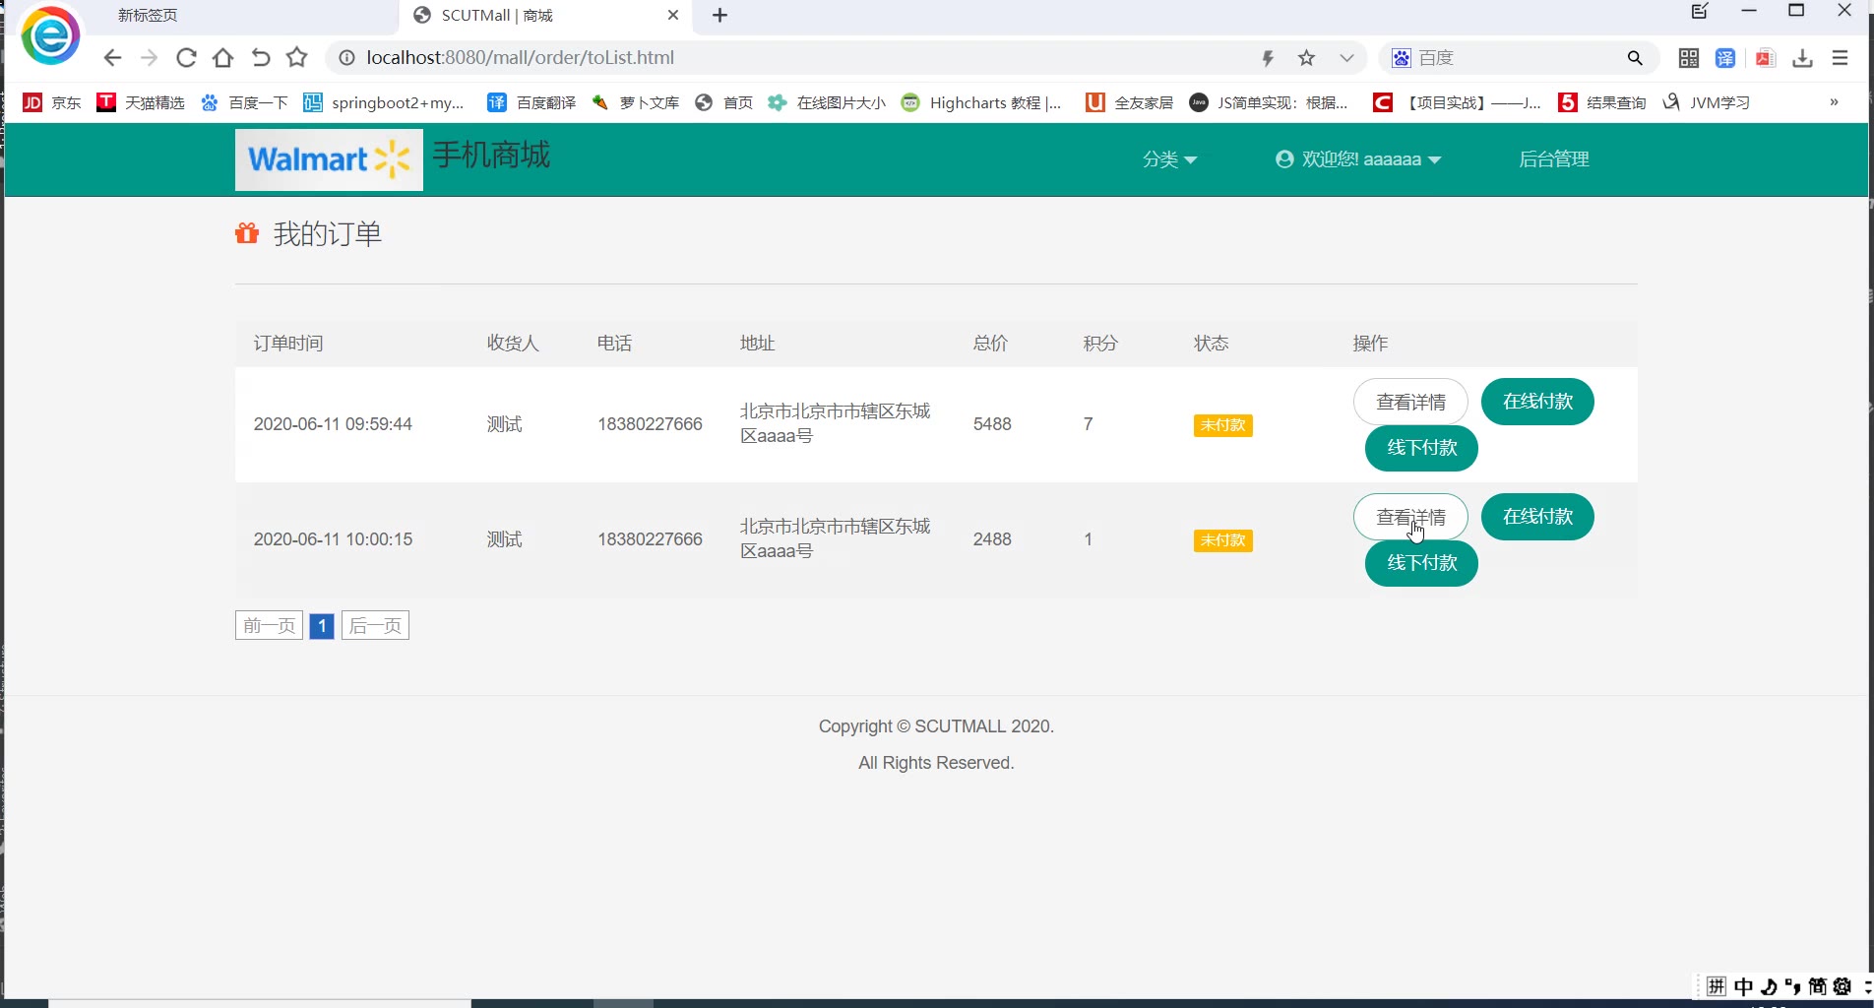Bookmark page with address bar star
This screenshot has height=1008, width=1874.
pyautogui.click(x=1306, y=58)
